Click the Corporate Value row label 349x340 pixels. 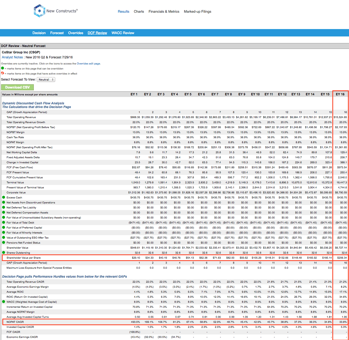(x=16, y=193)
